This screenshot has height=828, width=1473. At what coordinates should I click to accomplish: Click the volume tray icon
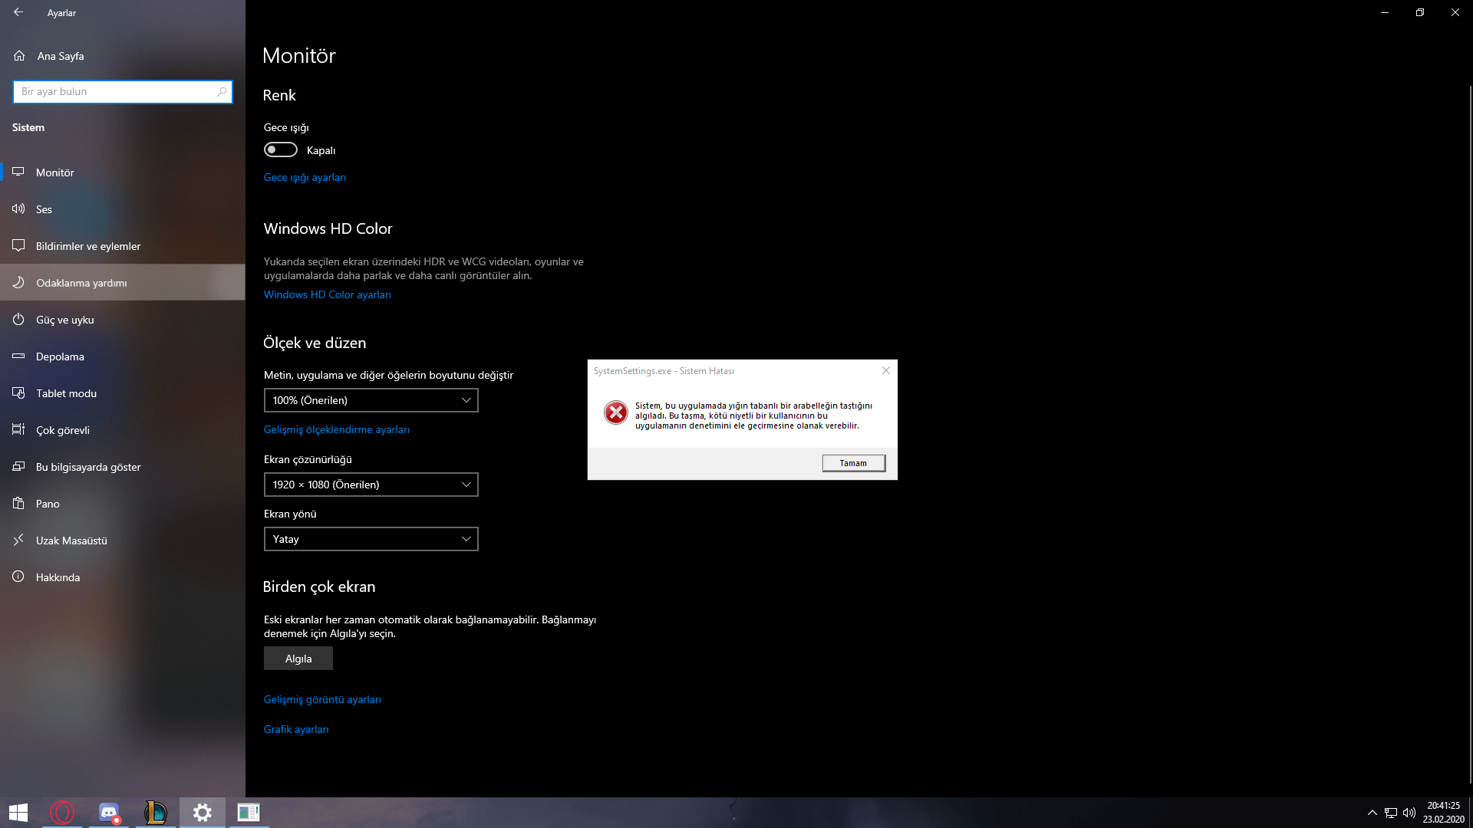1409,813
